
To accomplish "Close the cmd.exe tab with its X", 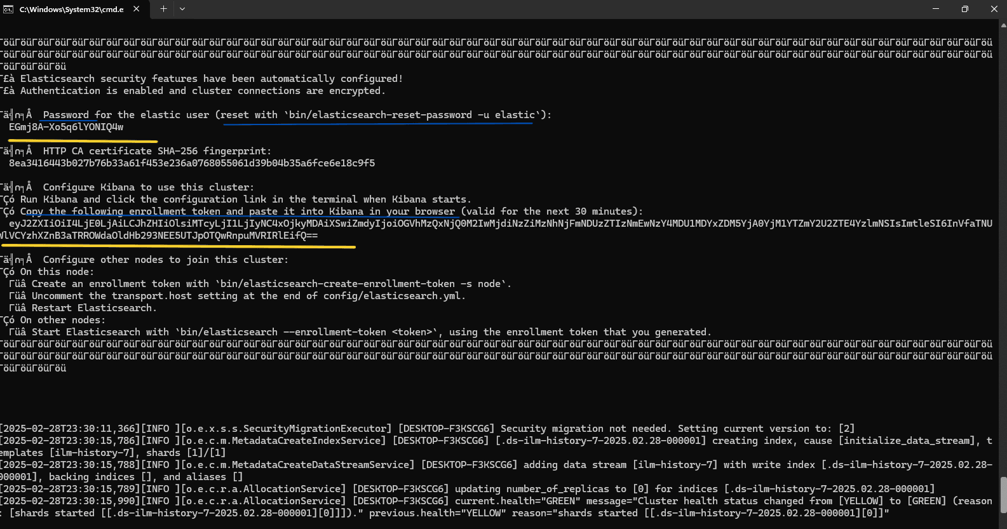I will tap(137, 10).
